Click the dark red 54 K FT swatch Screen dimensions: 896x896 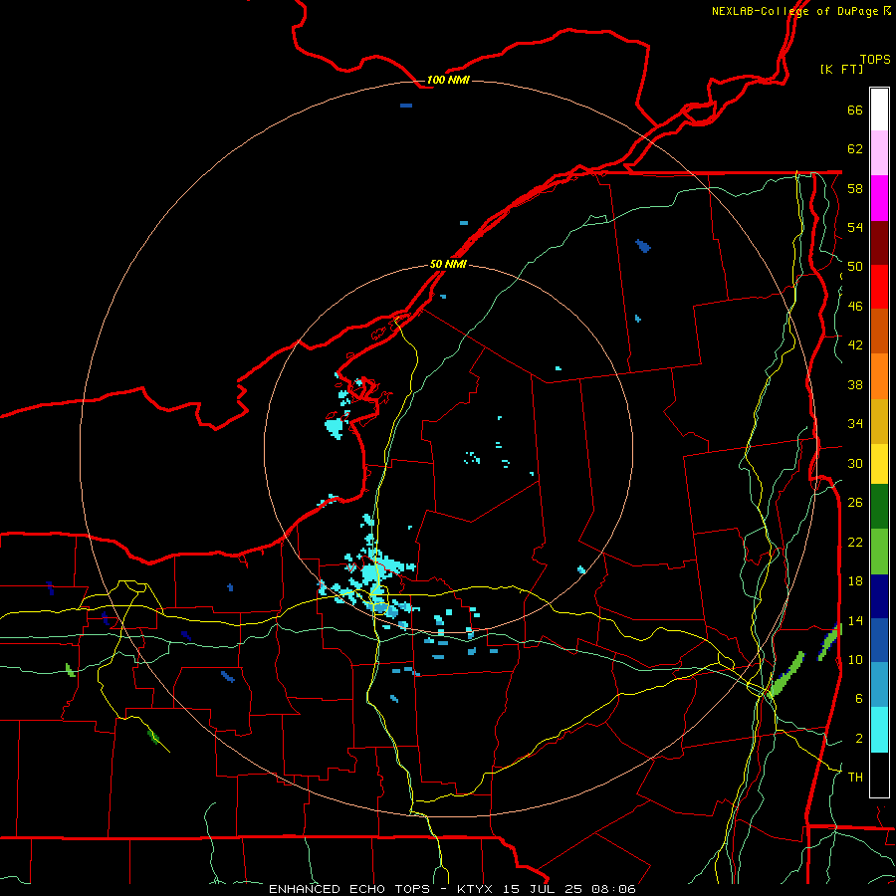tap(879, 242)
